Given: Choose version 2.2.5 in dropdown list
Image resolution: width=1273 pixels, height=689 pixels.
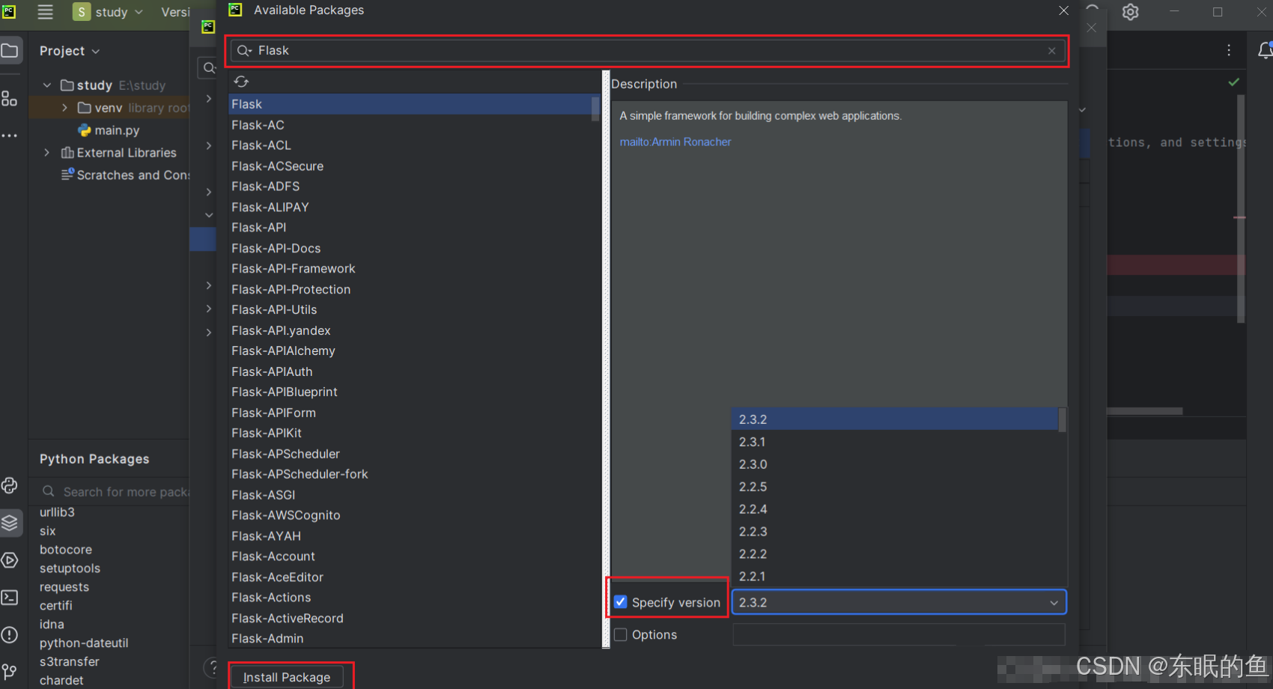Looking at the screenshot, I should [895, 487].
